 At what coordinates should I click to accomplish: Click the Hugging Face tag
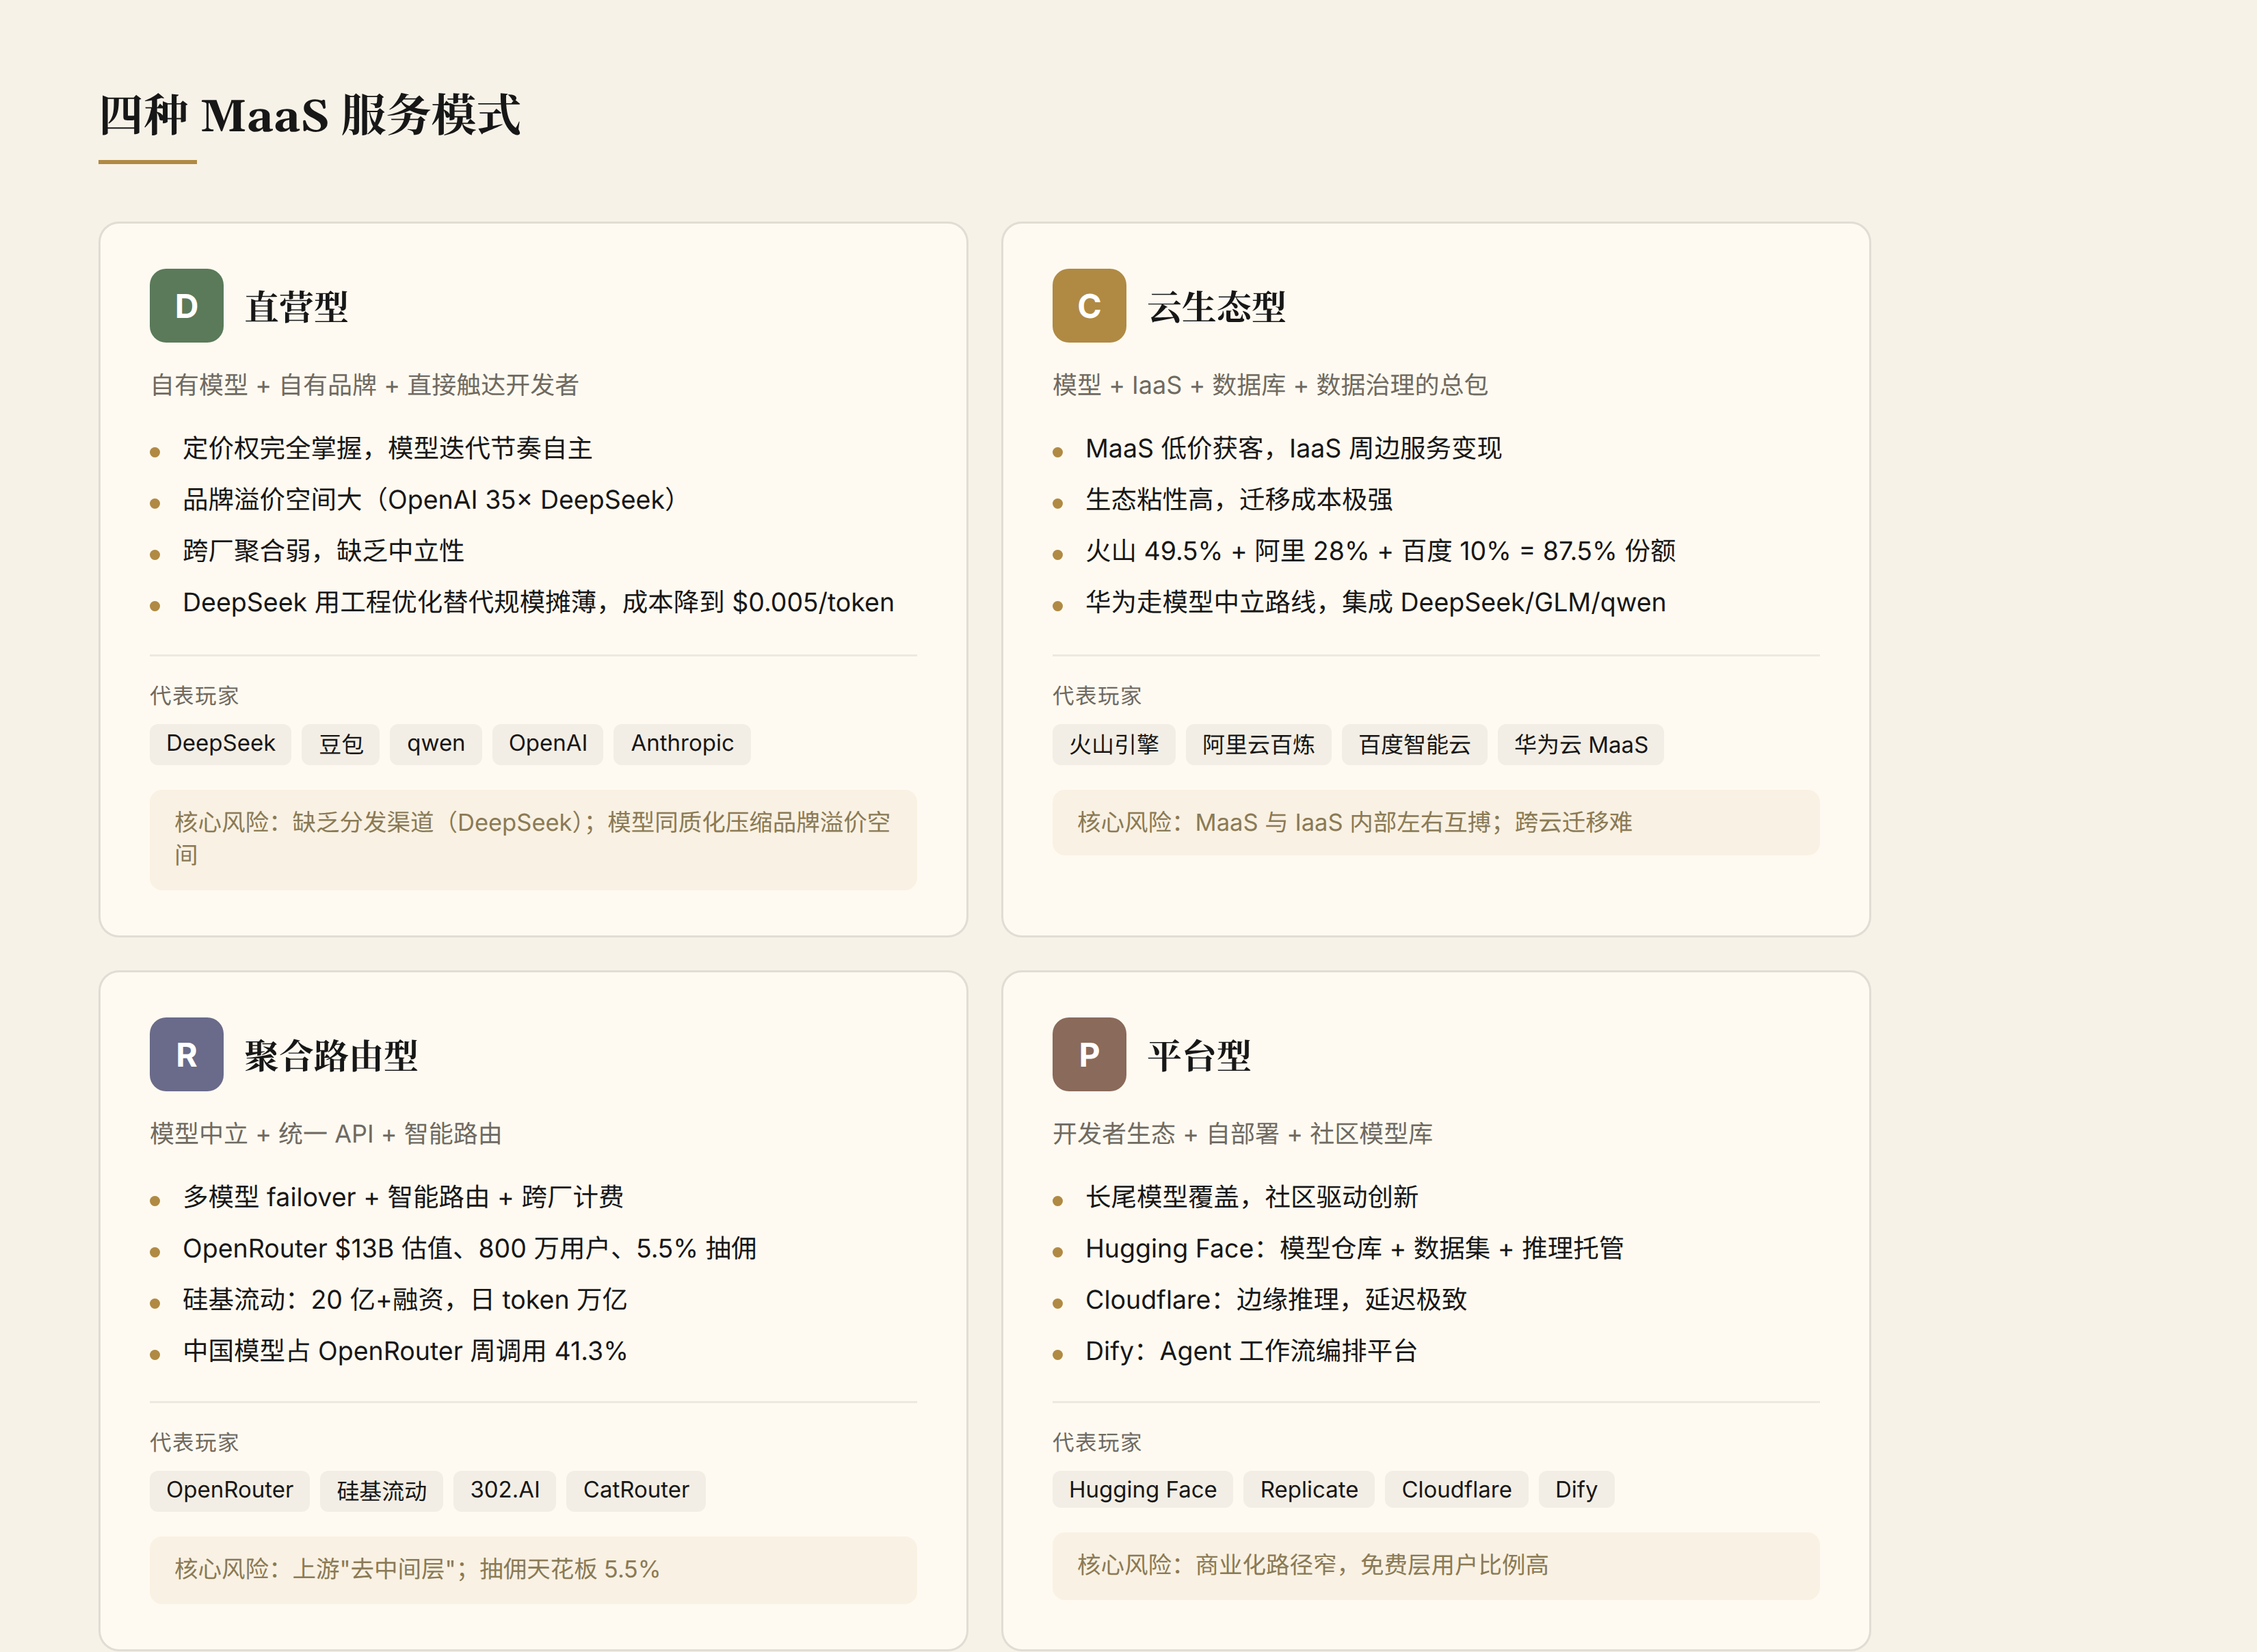pos(1142,1490)
